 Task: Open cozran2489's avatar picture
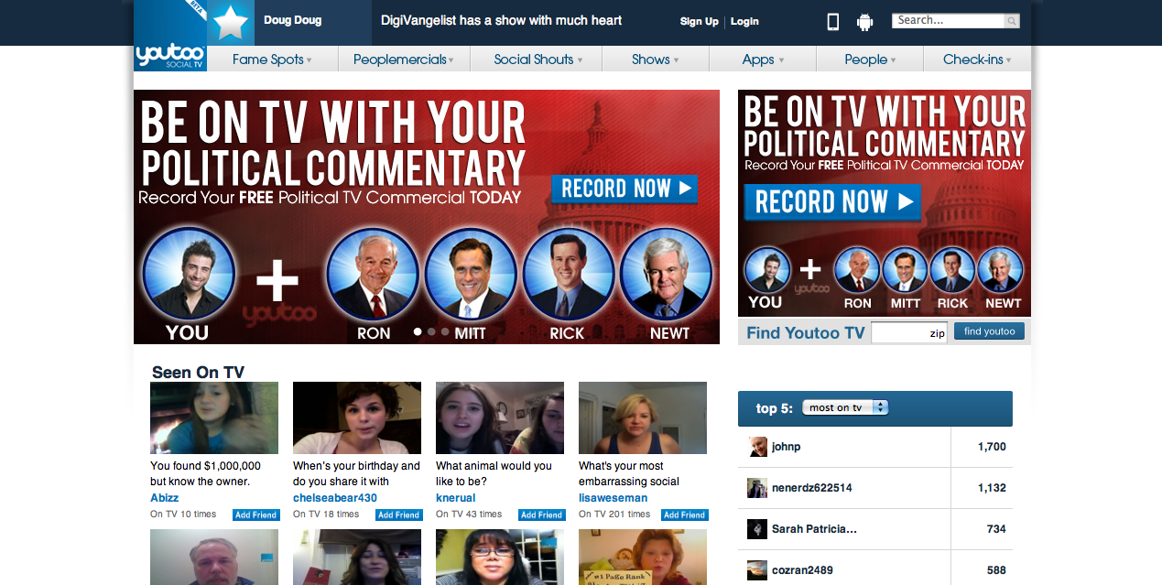click(x=757, y=569)
